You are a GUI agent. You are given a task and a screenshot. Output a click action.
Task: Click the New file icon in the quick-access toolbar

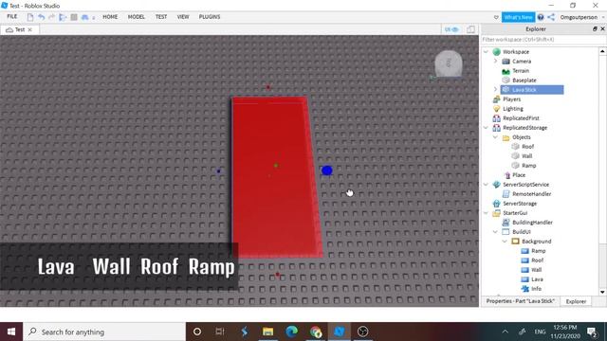(x=30, y=17)
